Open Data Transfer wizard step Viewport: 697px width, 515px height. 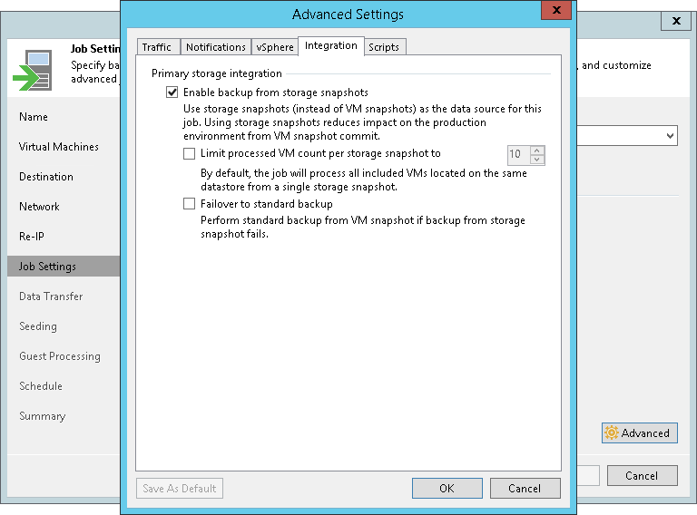click(51, 296)
